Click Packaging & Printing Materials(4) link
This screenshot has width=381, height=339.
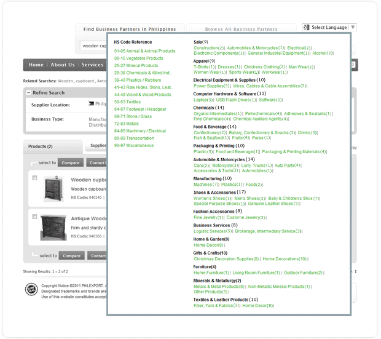click(x=294, y=152)
